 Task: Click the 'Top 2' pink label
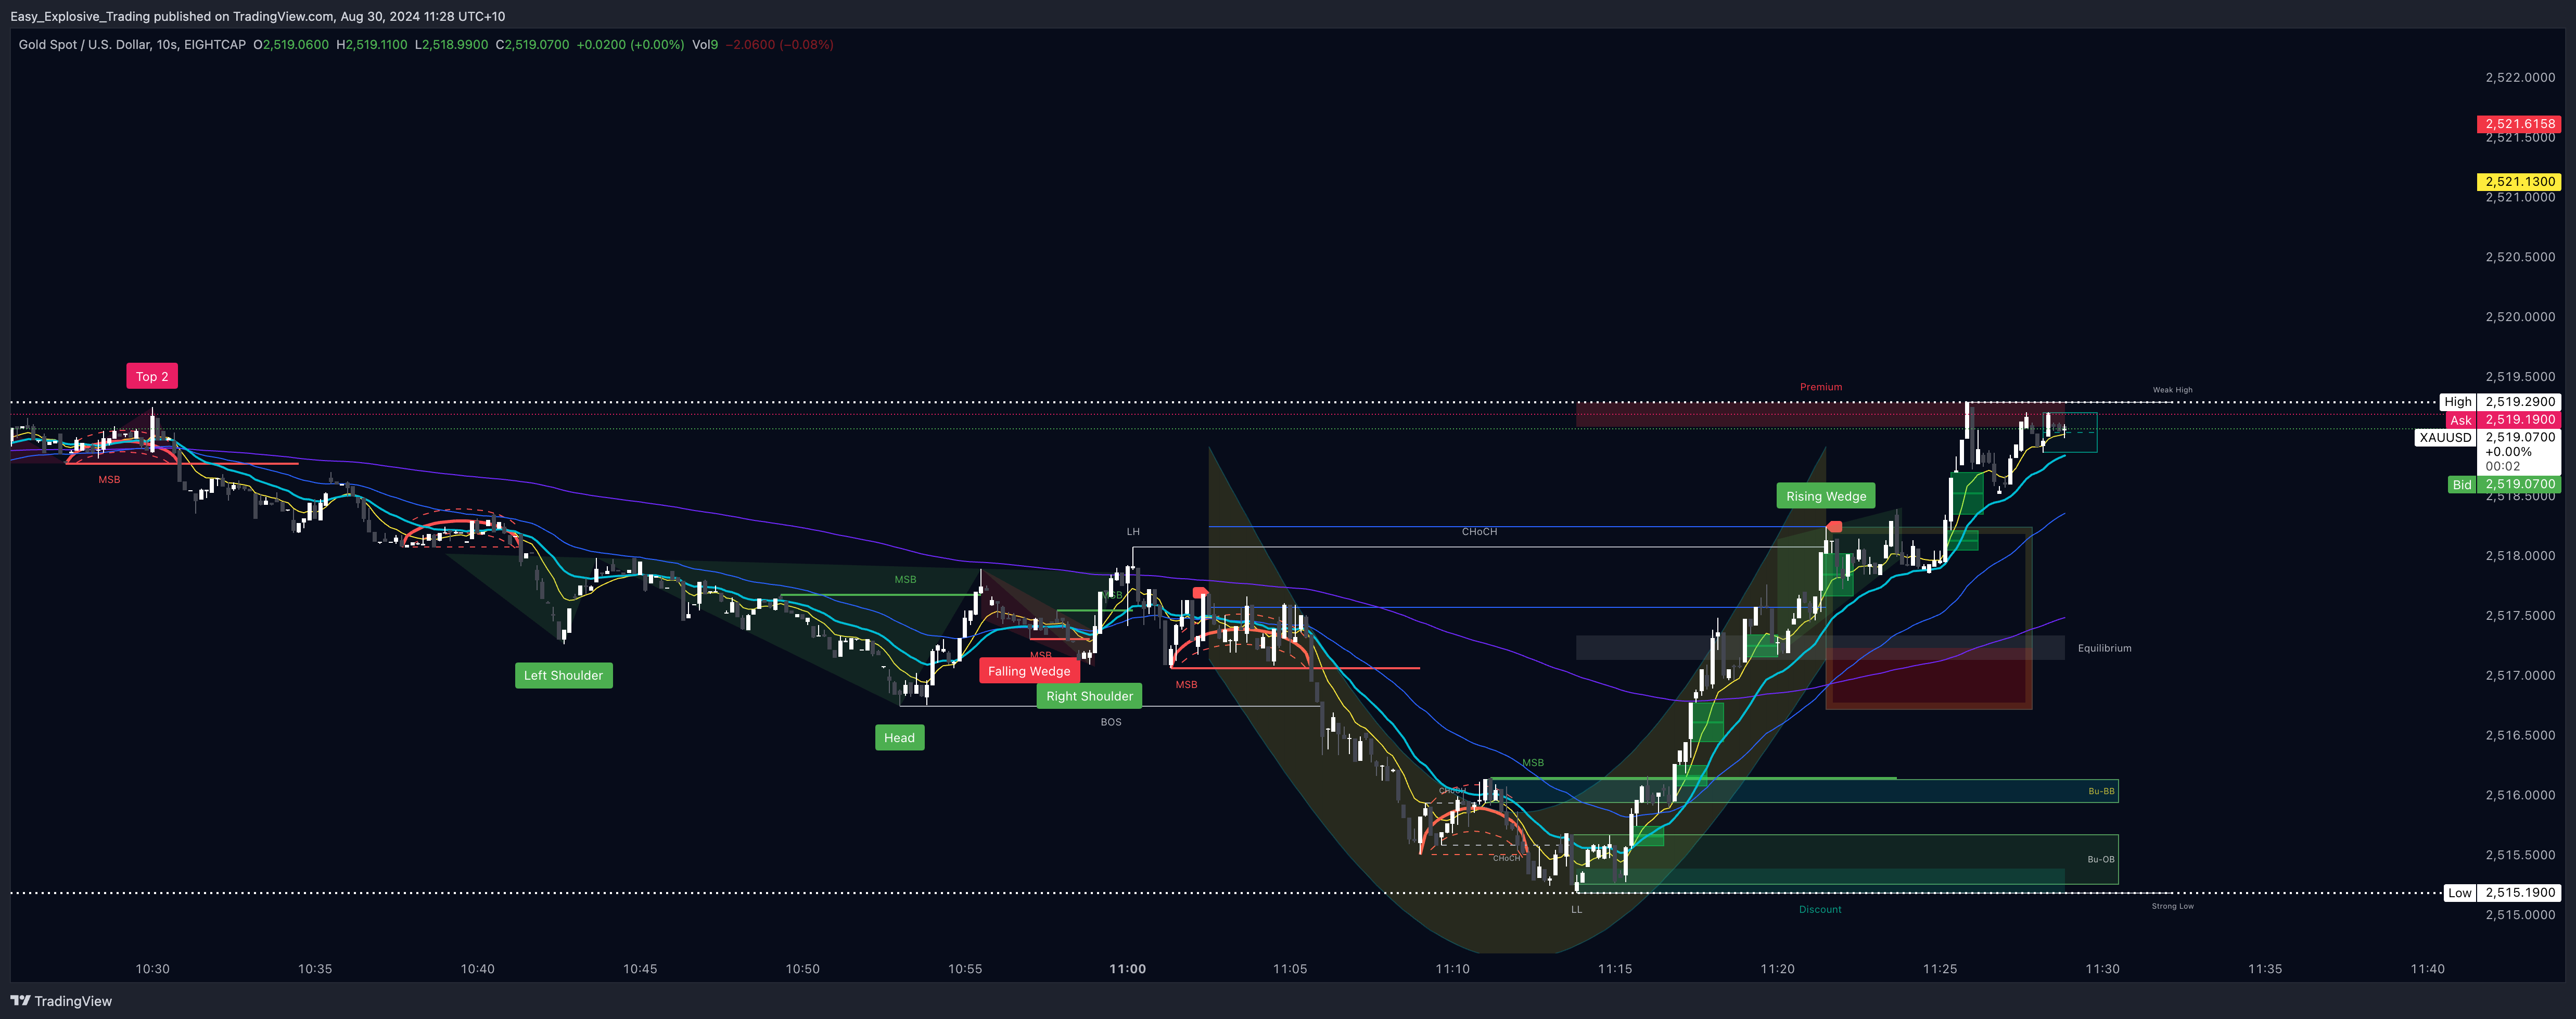(152, 376)
